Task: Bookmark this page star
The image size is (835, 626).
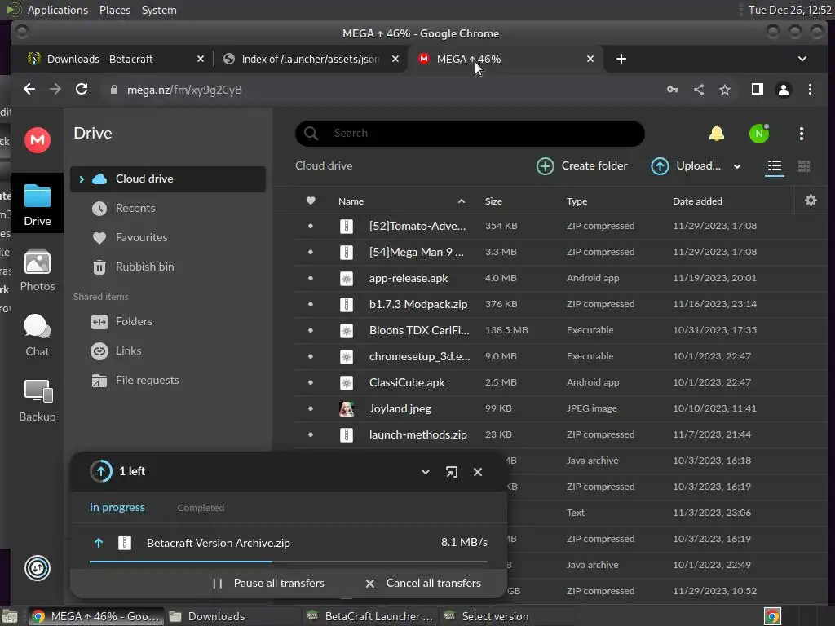Action: (x=725, y=90)
